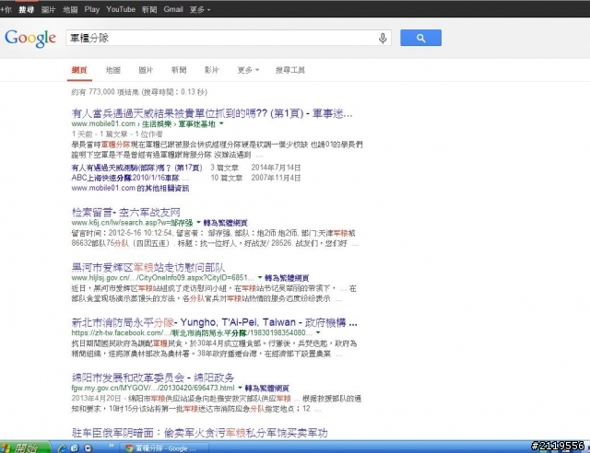Viewport: 590px width, 453px height.
Task: Open Play in the top black bar
Action: pyautogui.click(x=92, y=9)
